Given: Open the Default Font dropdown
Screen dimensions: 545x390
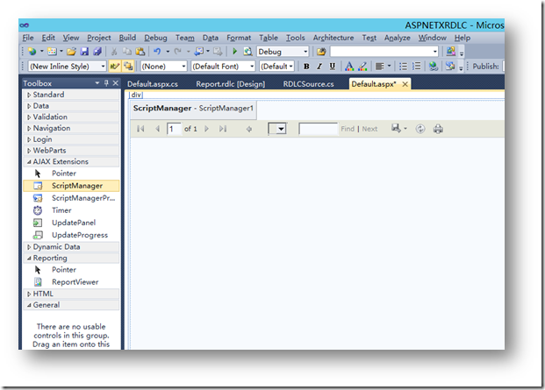Looking at the screenshot, I should [x=252, y=67].
